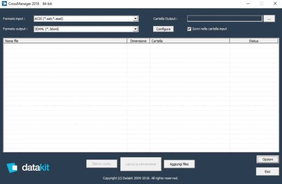Click the Elenco vuoto button
The height and width of the screenshot is (184, 282).
click(102, 164)
